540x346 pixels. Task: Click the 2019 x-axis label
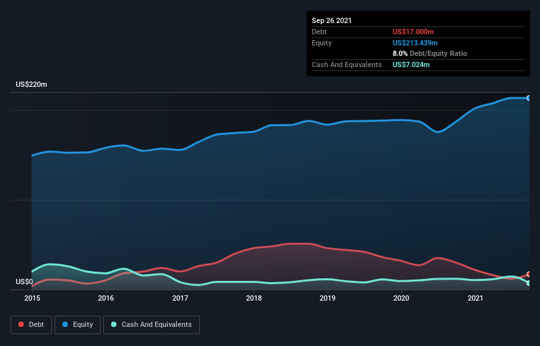[328, 298]
